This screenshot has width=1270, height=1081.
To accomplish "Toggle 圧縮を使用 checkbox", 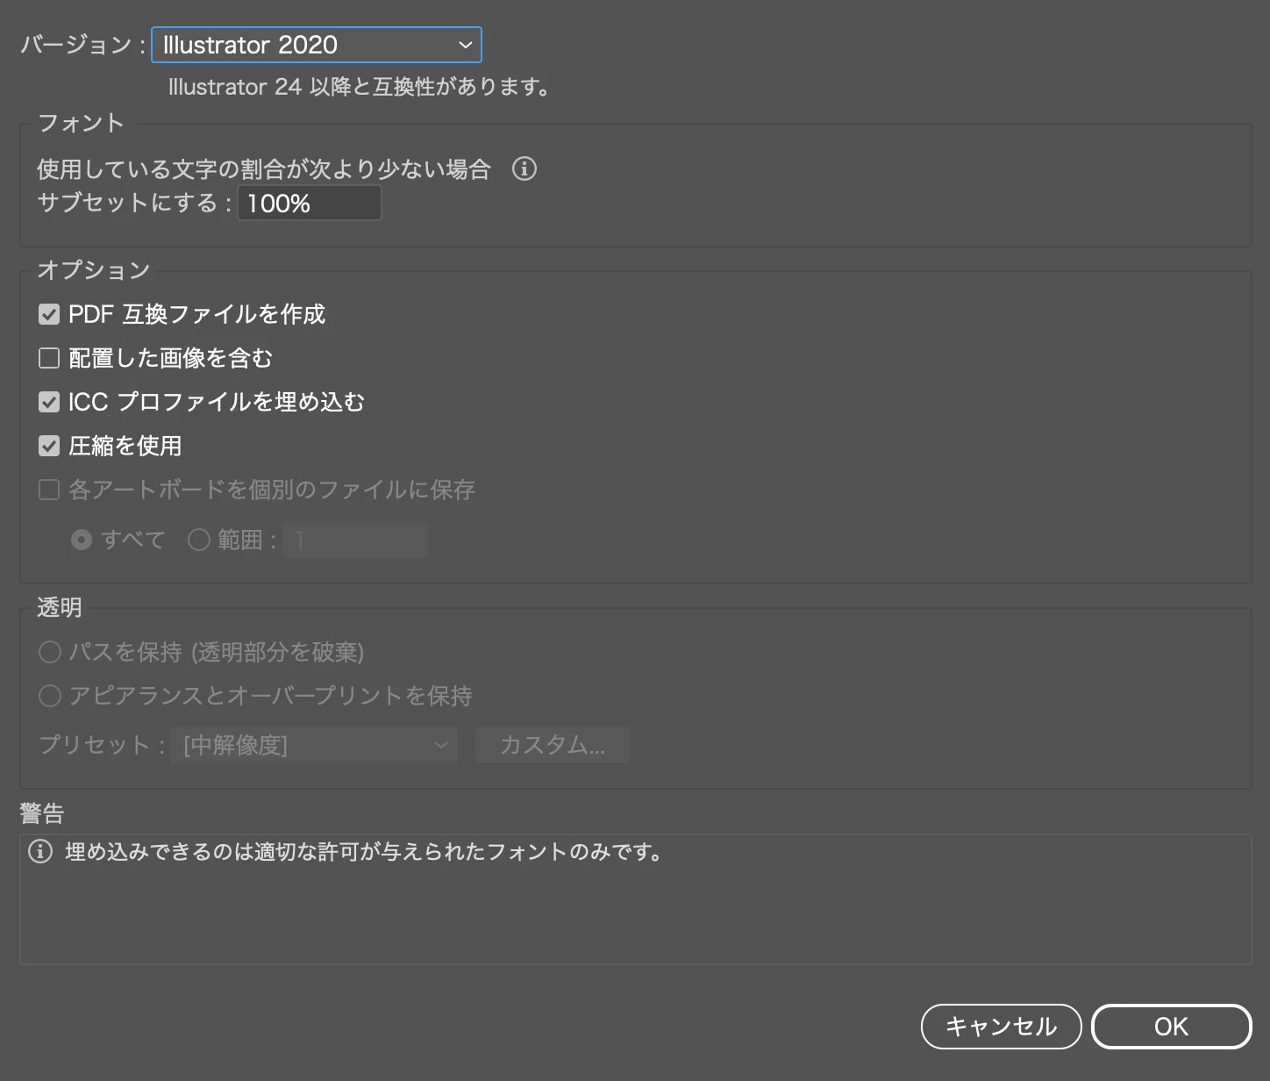I will click(49, 446).
